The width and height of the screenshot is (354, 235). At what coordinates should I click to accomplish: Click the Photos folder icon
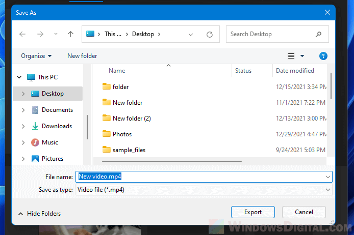click(106, 134)
